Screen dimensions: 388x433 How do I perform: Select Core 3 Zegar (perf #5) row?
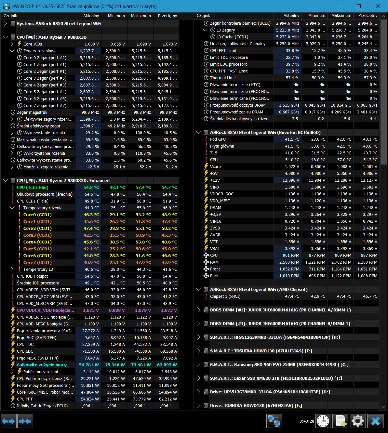click(x=89, y=78)
